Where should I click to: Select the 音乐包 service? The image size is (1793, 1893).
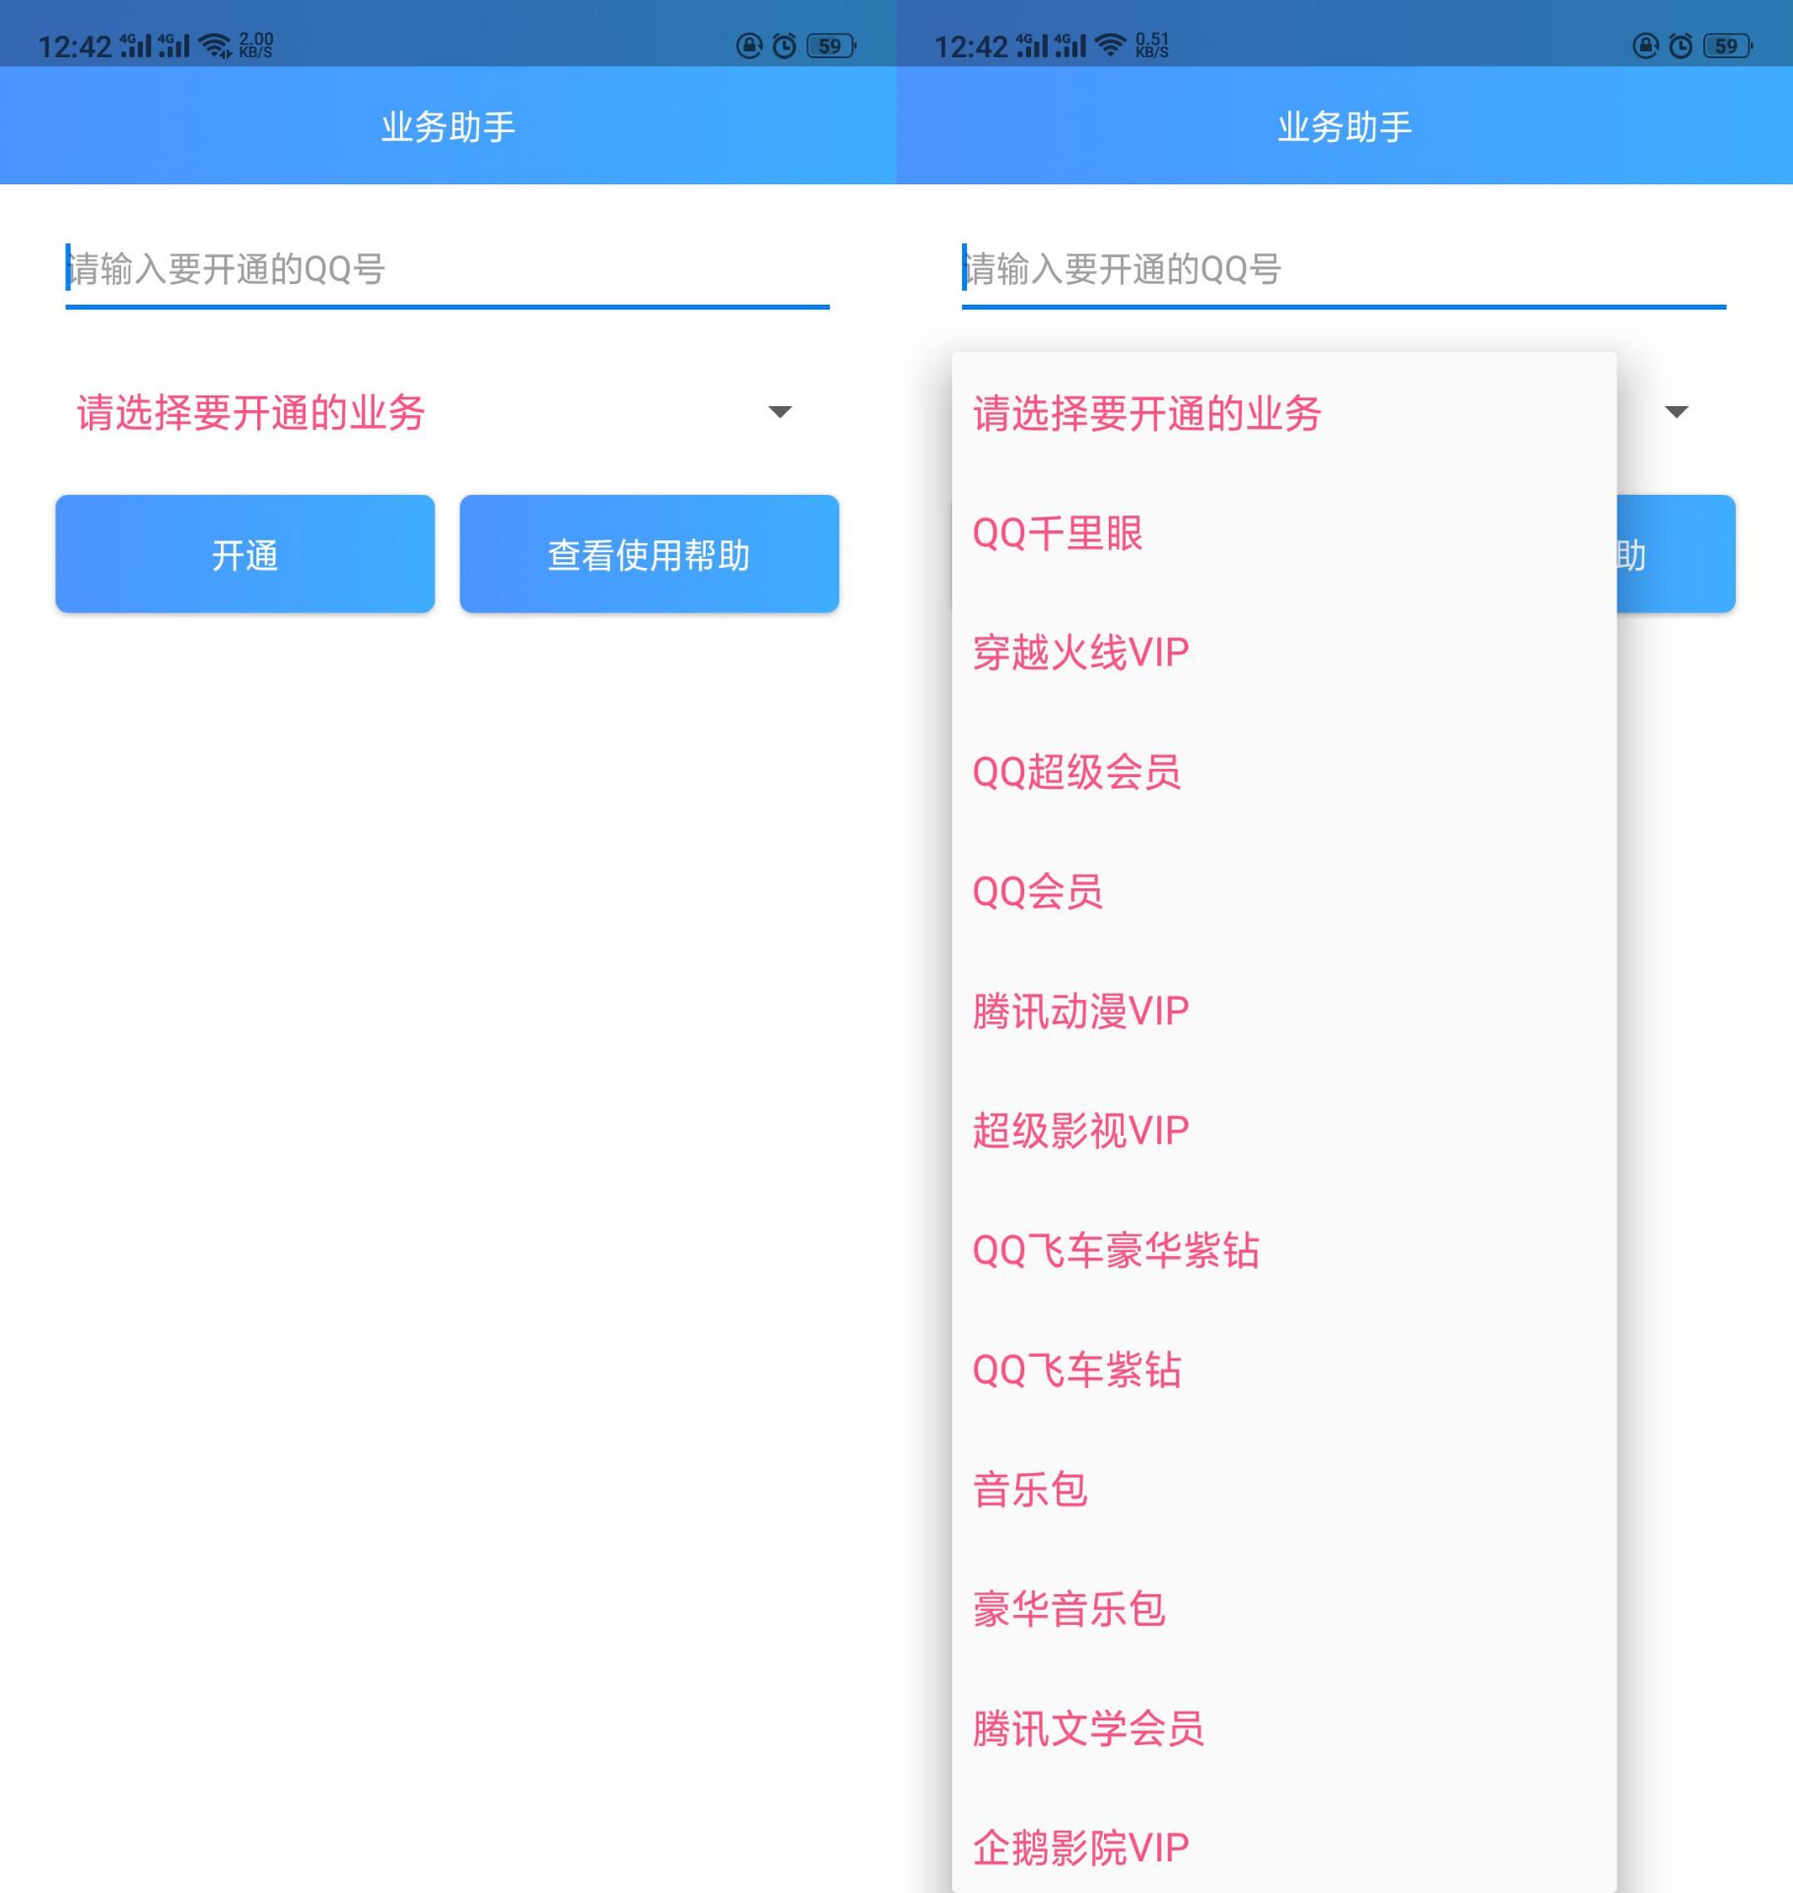coord(1030,1489)
